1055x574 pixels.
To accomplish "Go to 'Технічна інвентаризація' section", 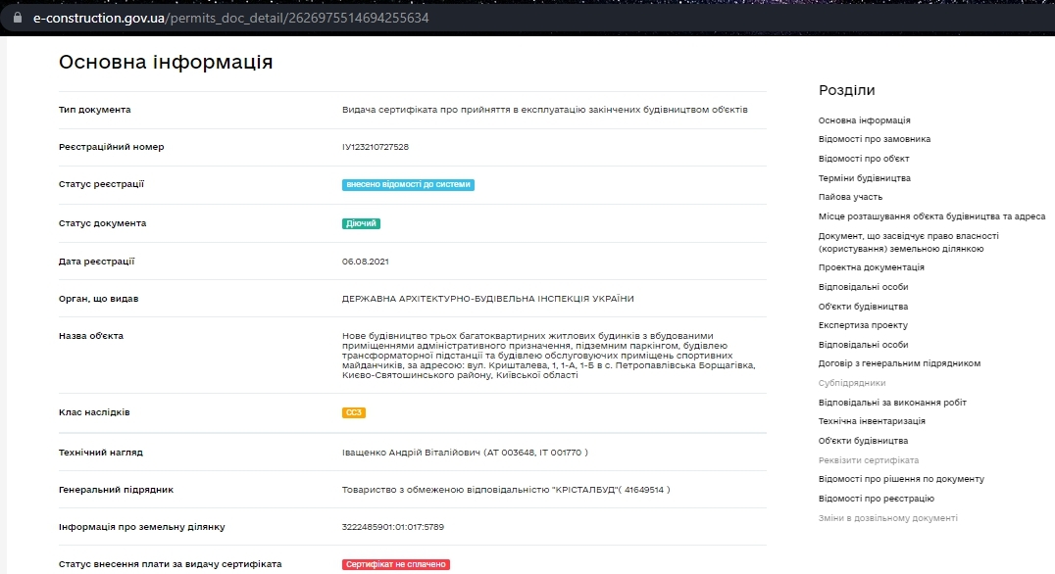I will point(872,421).
